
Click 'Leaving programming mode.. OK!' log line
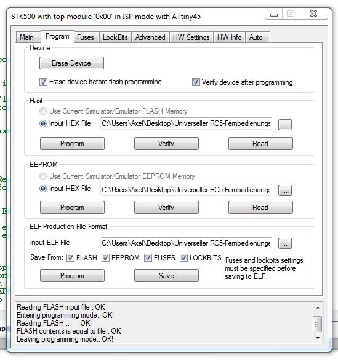(65, 339)
